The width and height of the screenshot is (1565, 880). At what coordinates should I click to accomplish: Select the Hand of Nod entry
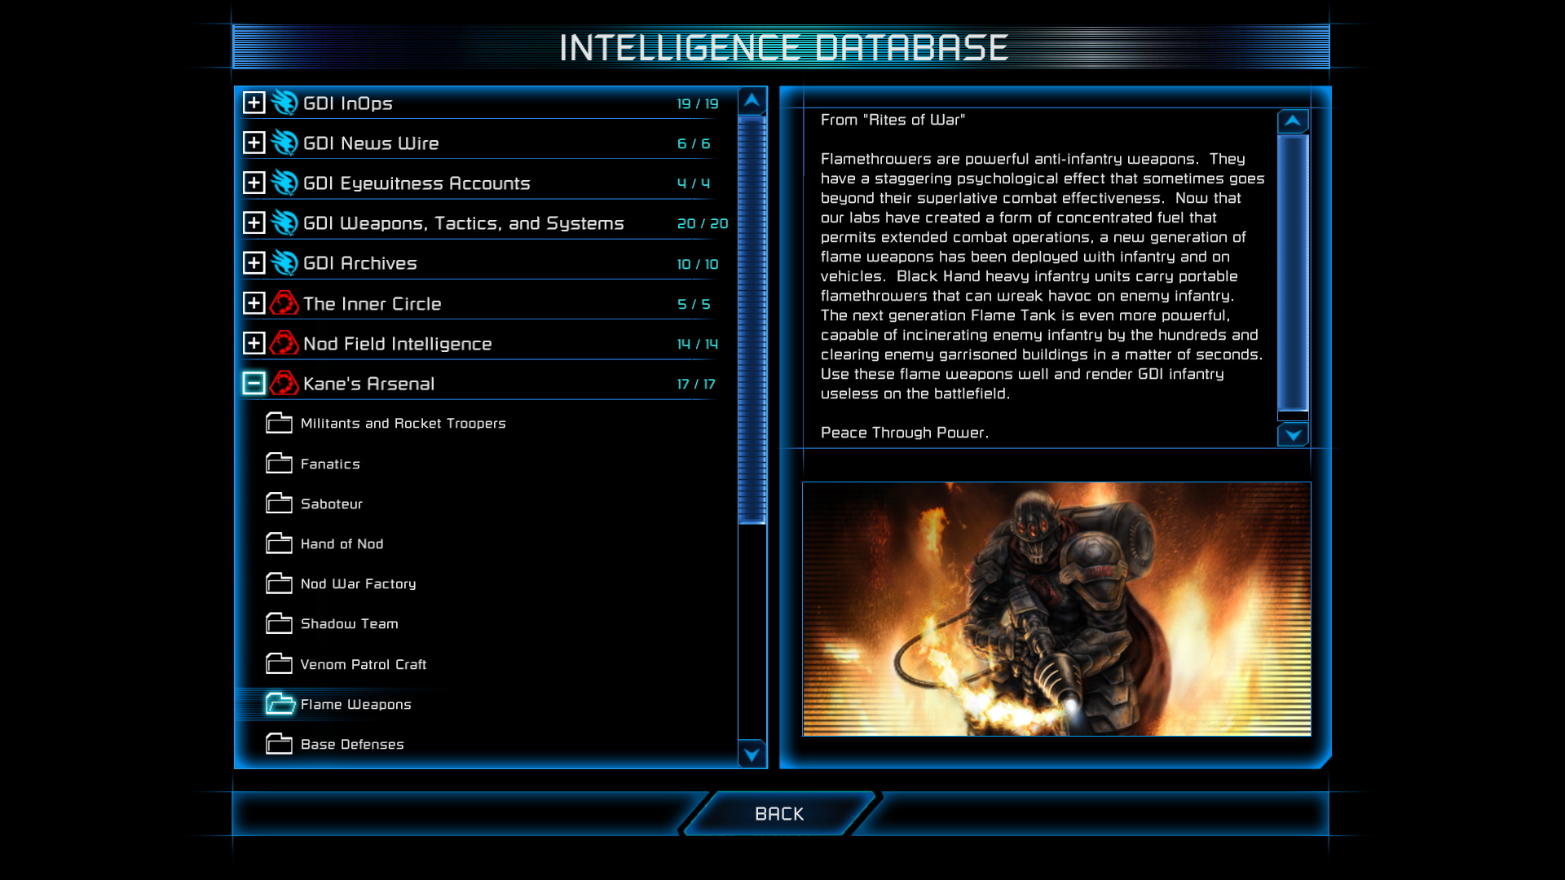pyautogui.click(x=342, y=543)
